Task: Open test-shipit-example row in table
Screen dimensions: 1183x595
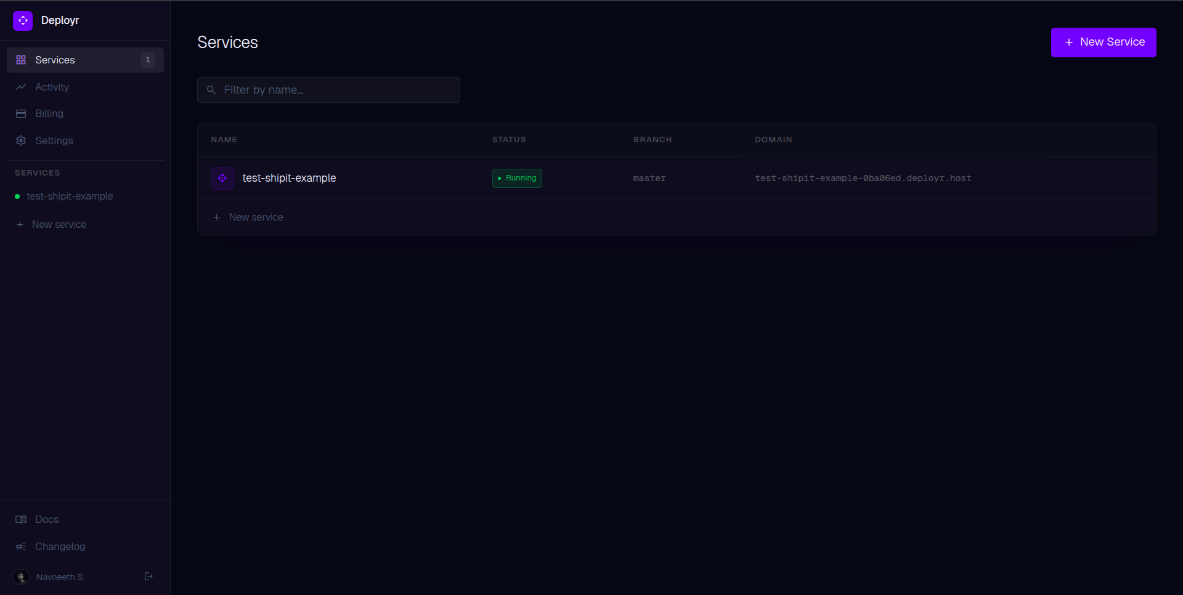Action: pyautogui.click(x=677, y=178)
